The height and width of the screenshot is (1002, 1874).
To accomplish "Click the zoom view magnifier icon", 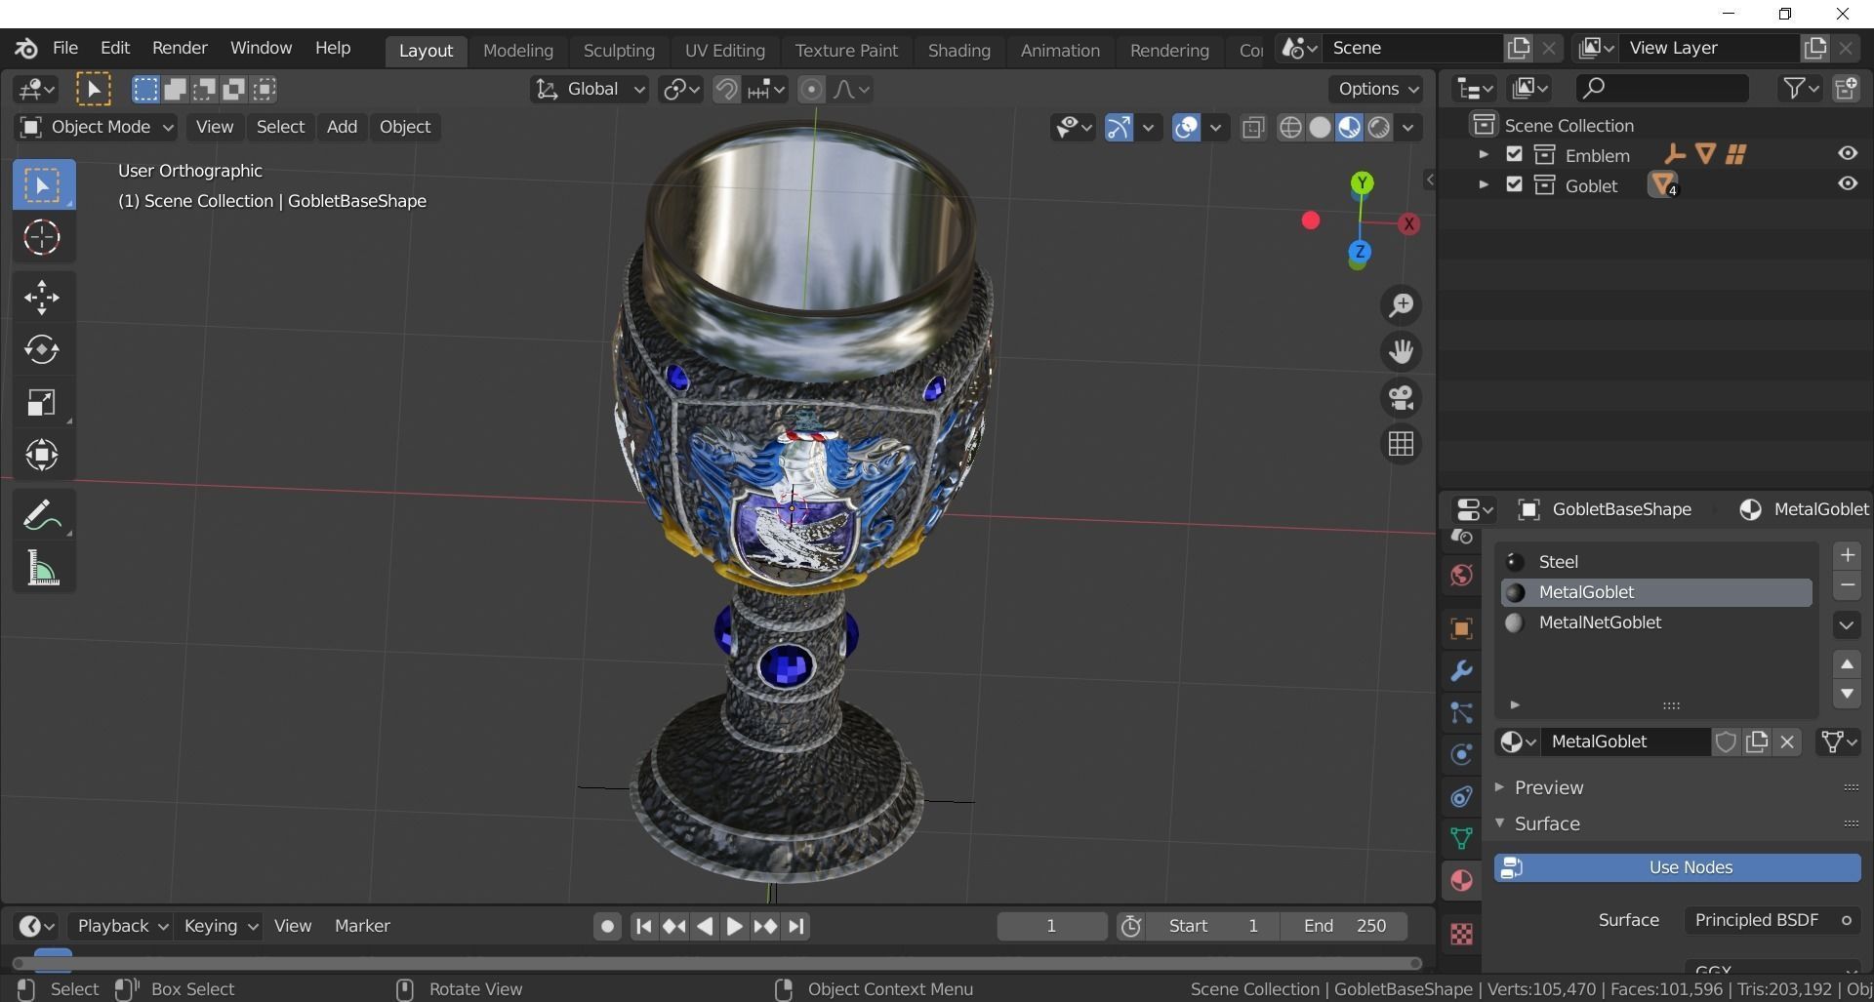I will [x=1402, y=305].
